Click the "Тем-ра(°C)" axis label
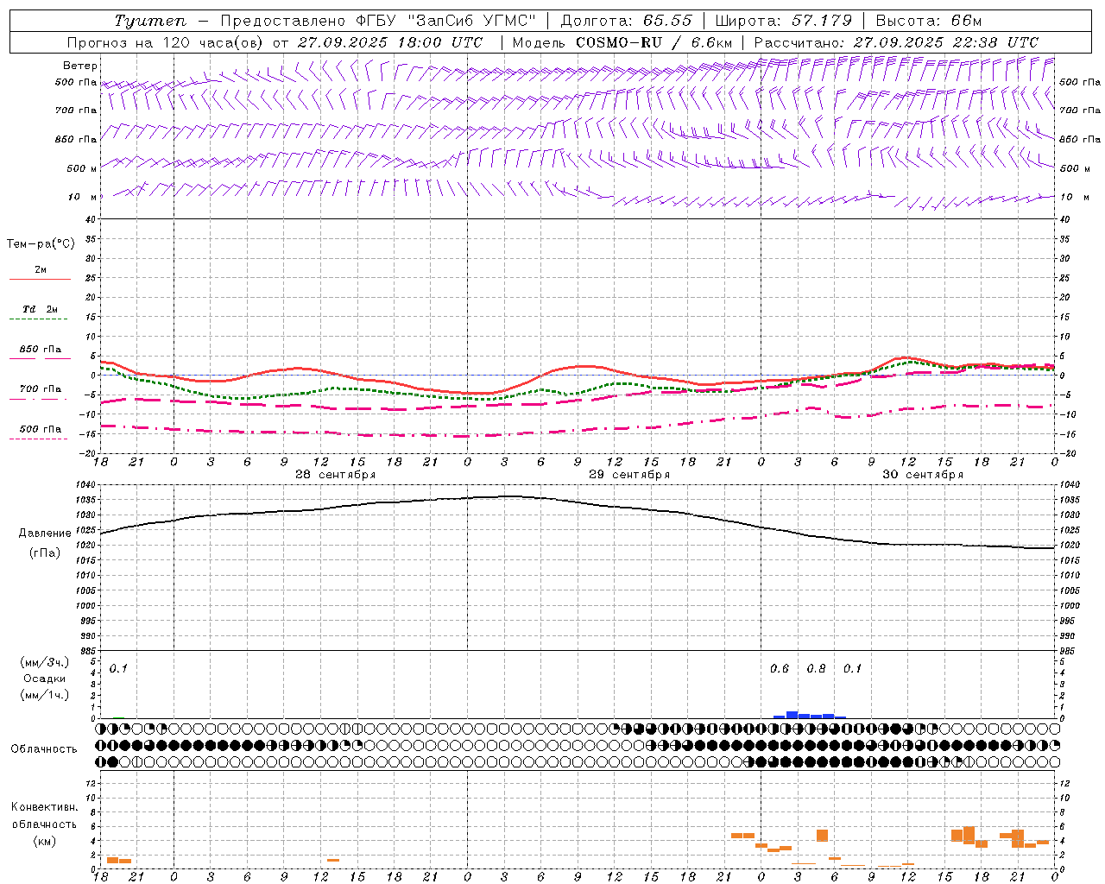Screen dimensions: 1105x884 point(41,244)
